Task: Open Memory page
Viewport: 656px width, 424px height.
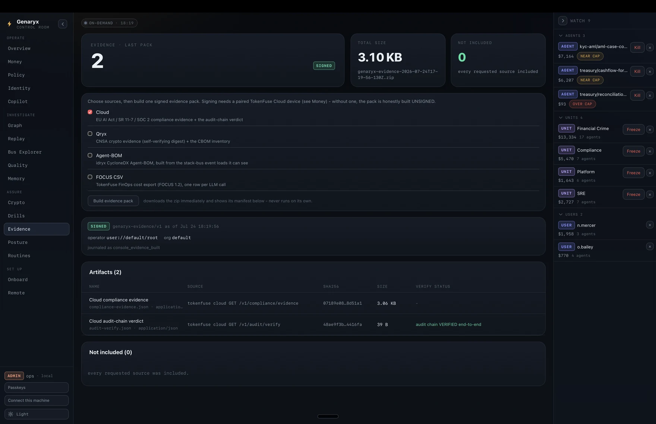Action: click(x=37, y=179)
